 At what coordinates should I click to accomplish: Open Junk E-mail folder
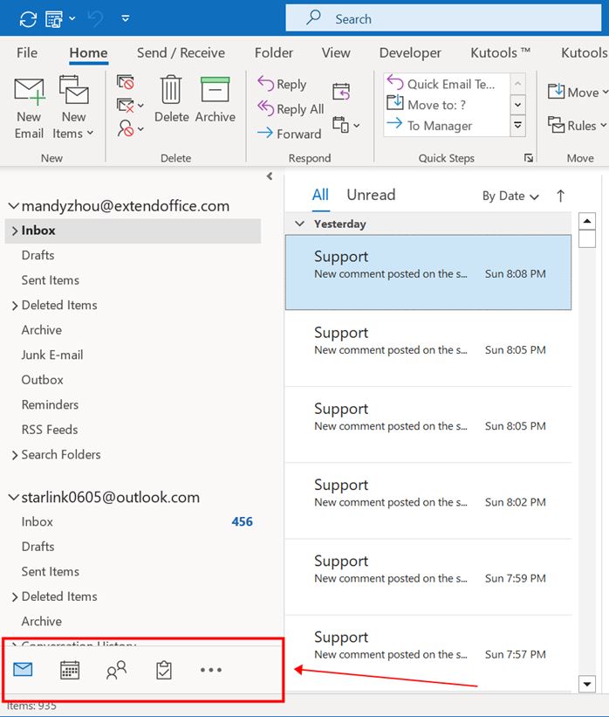[52, 355]
